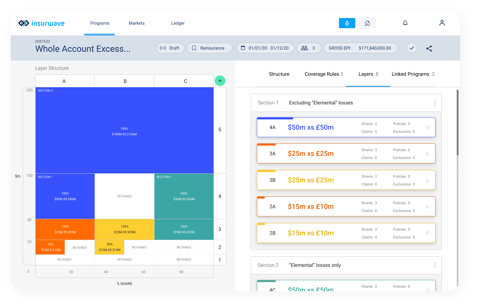
Task: Select column header A in layer structure
Action: click(x=65, y=81)
